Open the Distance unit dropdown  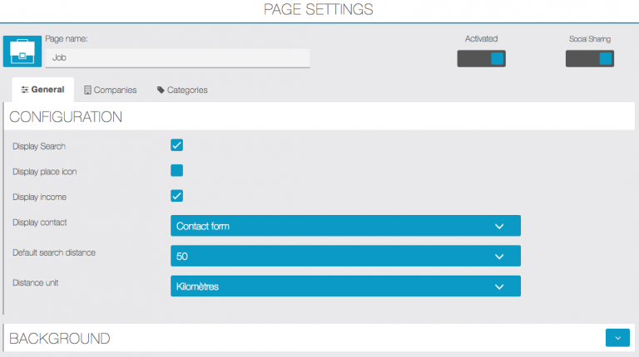point(345,286)
